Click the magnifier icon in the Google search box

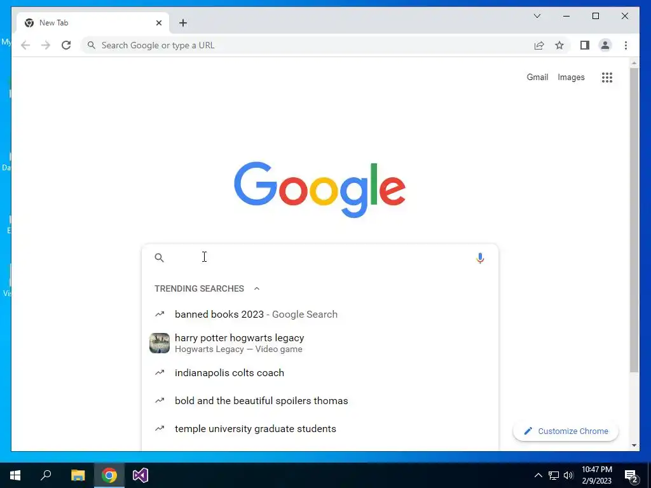160,258
